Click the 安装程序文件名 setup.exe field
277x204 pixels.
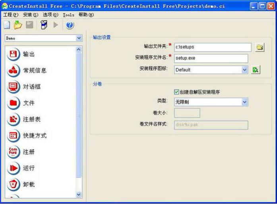coord(211,58)
